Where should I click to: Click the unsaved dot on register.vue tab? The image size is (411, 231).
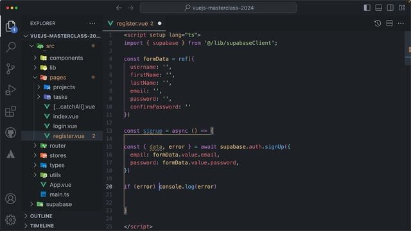tap(160, 24)
